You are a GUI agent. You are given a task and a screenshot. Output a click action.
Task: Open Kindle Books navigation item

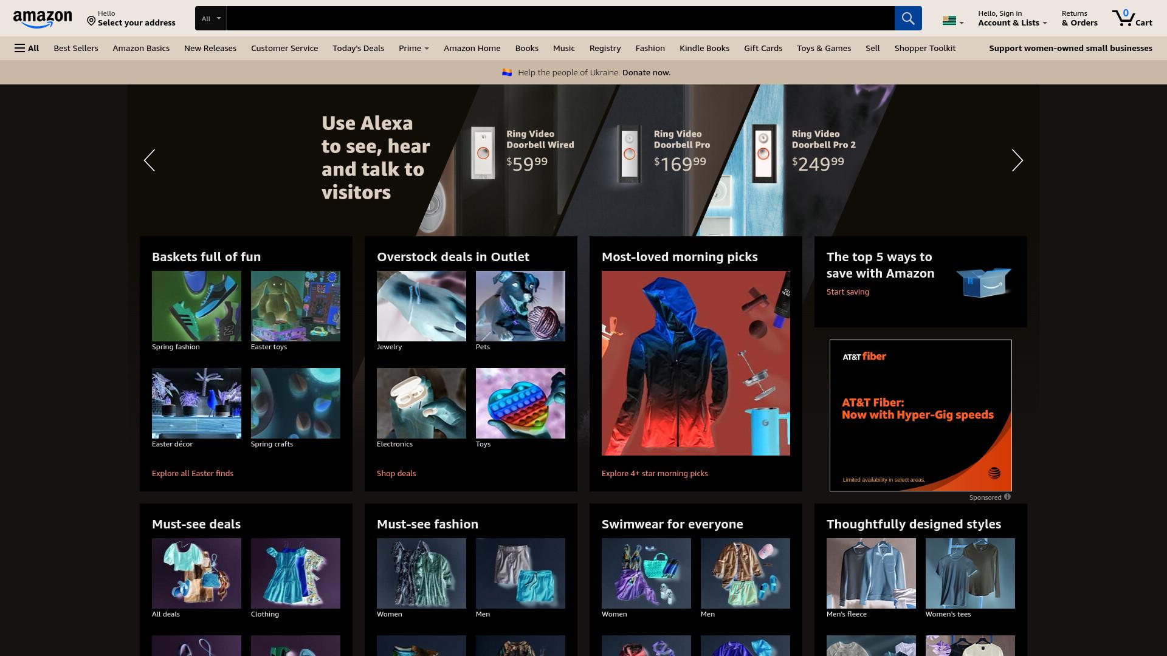tap(704, 48)
